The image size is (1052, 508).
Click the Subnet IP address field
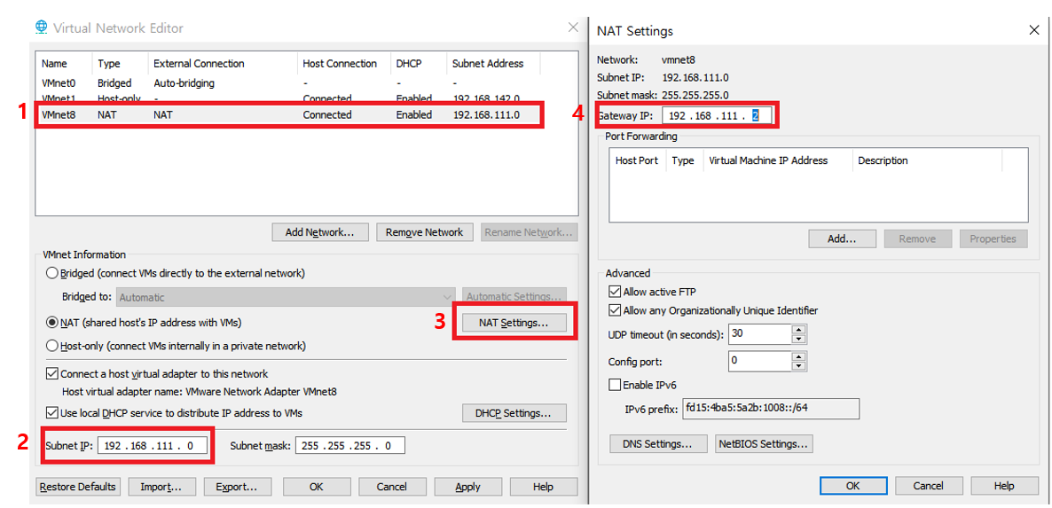click(x=153, y=446)
